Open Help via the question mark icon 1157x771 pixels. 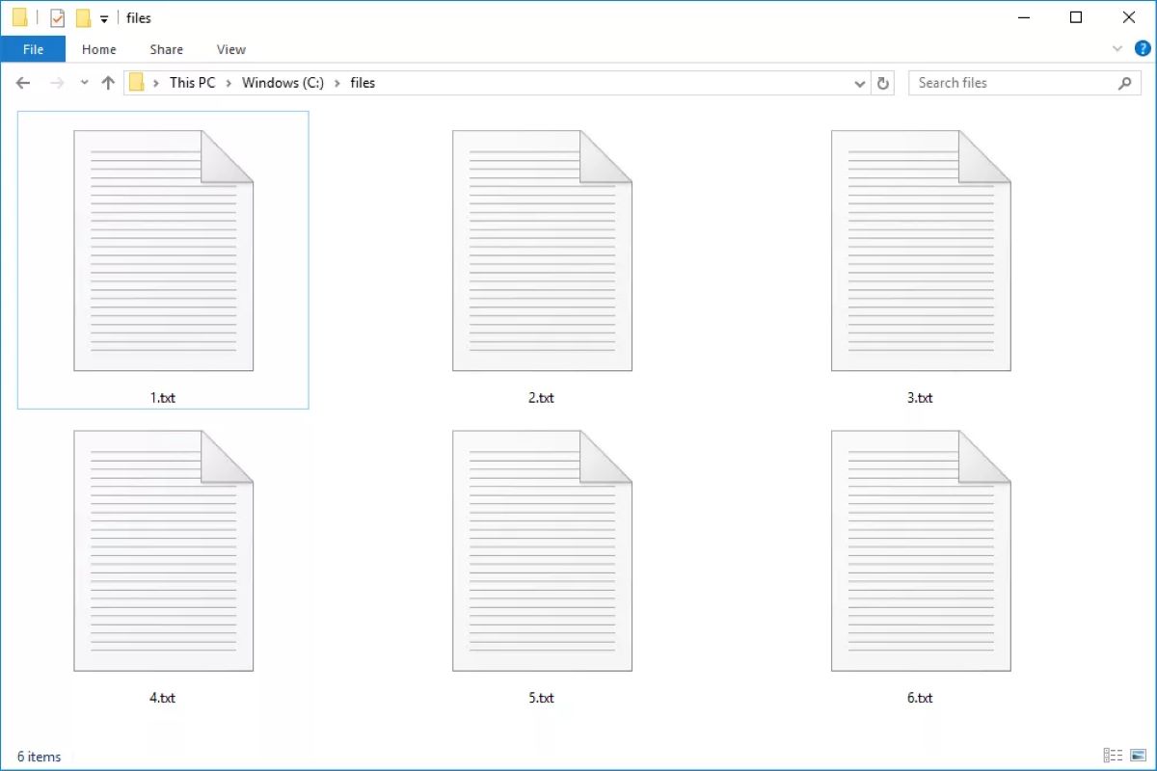tap(1143, 48)
